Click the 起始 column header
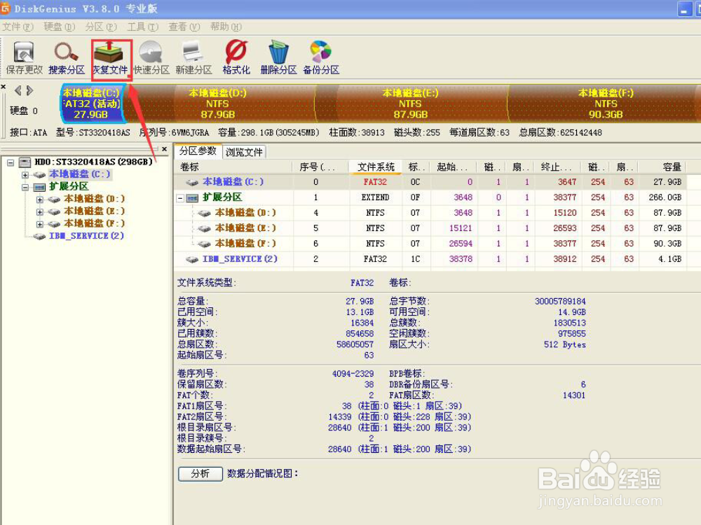701x525 pixels. (454, 167)
